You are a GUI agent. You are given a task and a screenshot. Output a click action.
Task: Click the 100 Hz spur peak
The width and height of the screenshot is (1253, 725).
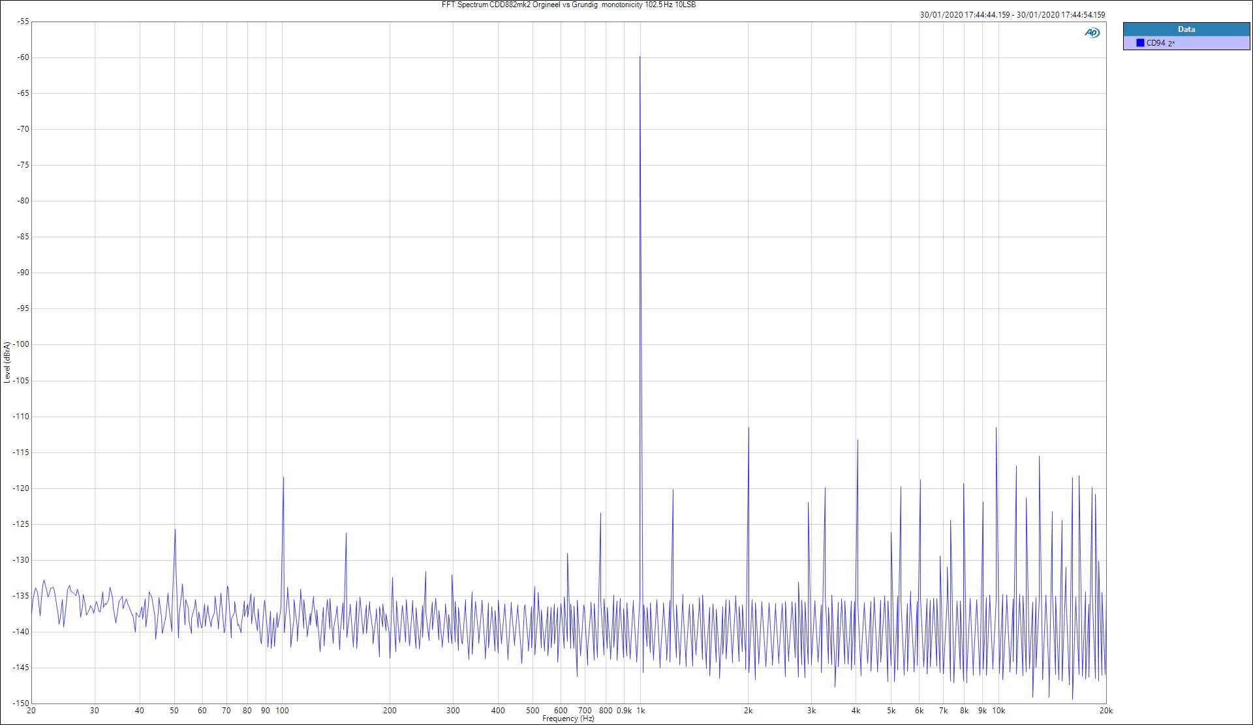point(283,478)
